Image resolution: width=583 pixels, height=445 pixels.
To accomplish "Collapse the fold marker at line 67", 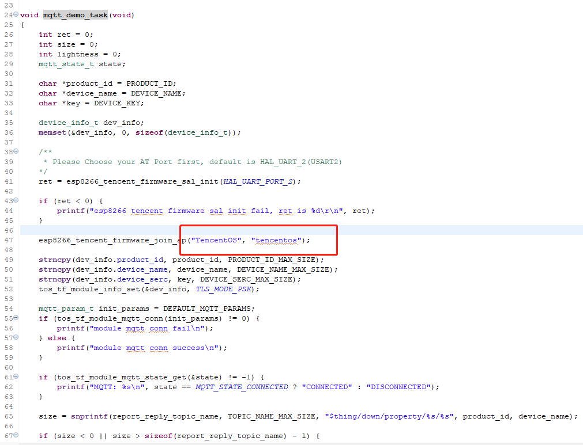I will click(x=16, y=435).
